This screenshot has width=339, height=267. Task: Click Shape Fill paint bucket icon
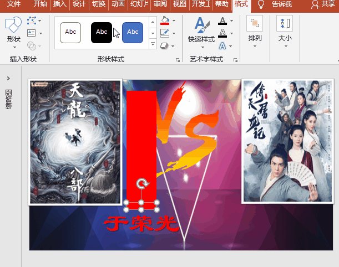tap(165, 20)
